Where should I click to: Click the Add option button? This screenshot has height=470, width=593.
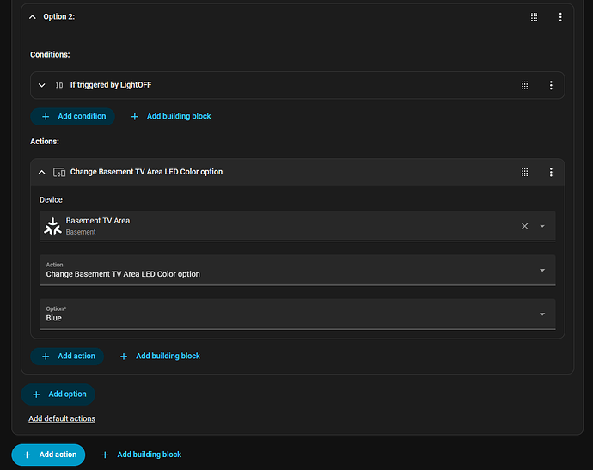[x=58, y=394]
